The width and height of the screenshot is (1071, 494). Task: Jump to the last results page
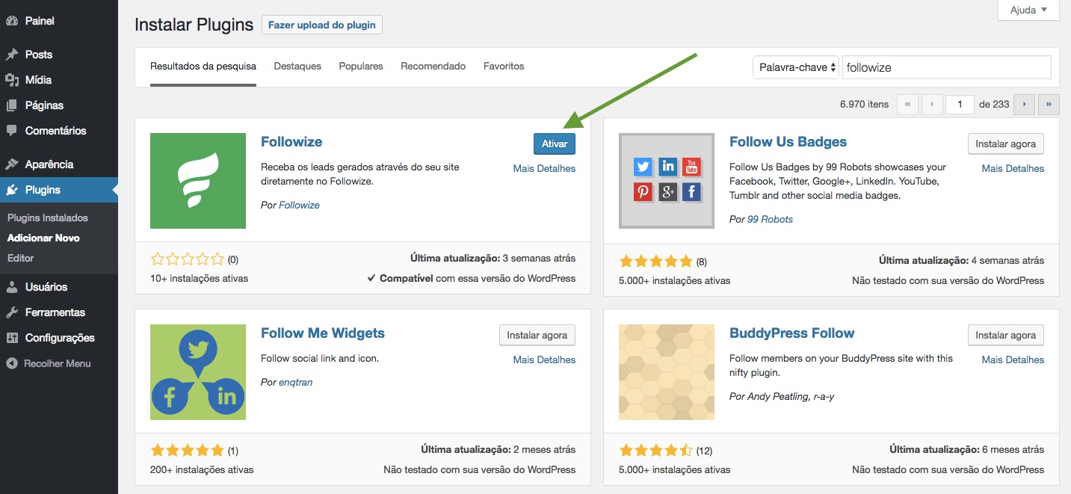[x=1049, y=105]
